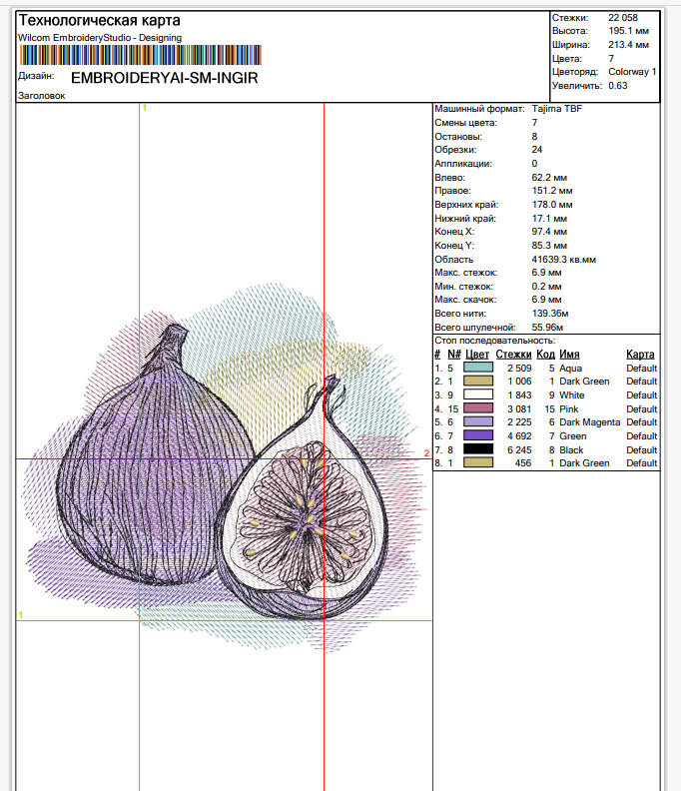
Task: Click the stitch count '4 692'
Action: (x=519, y=436)
